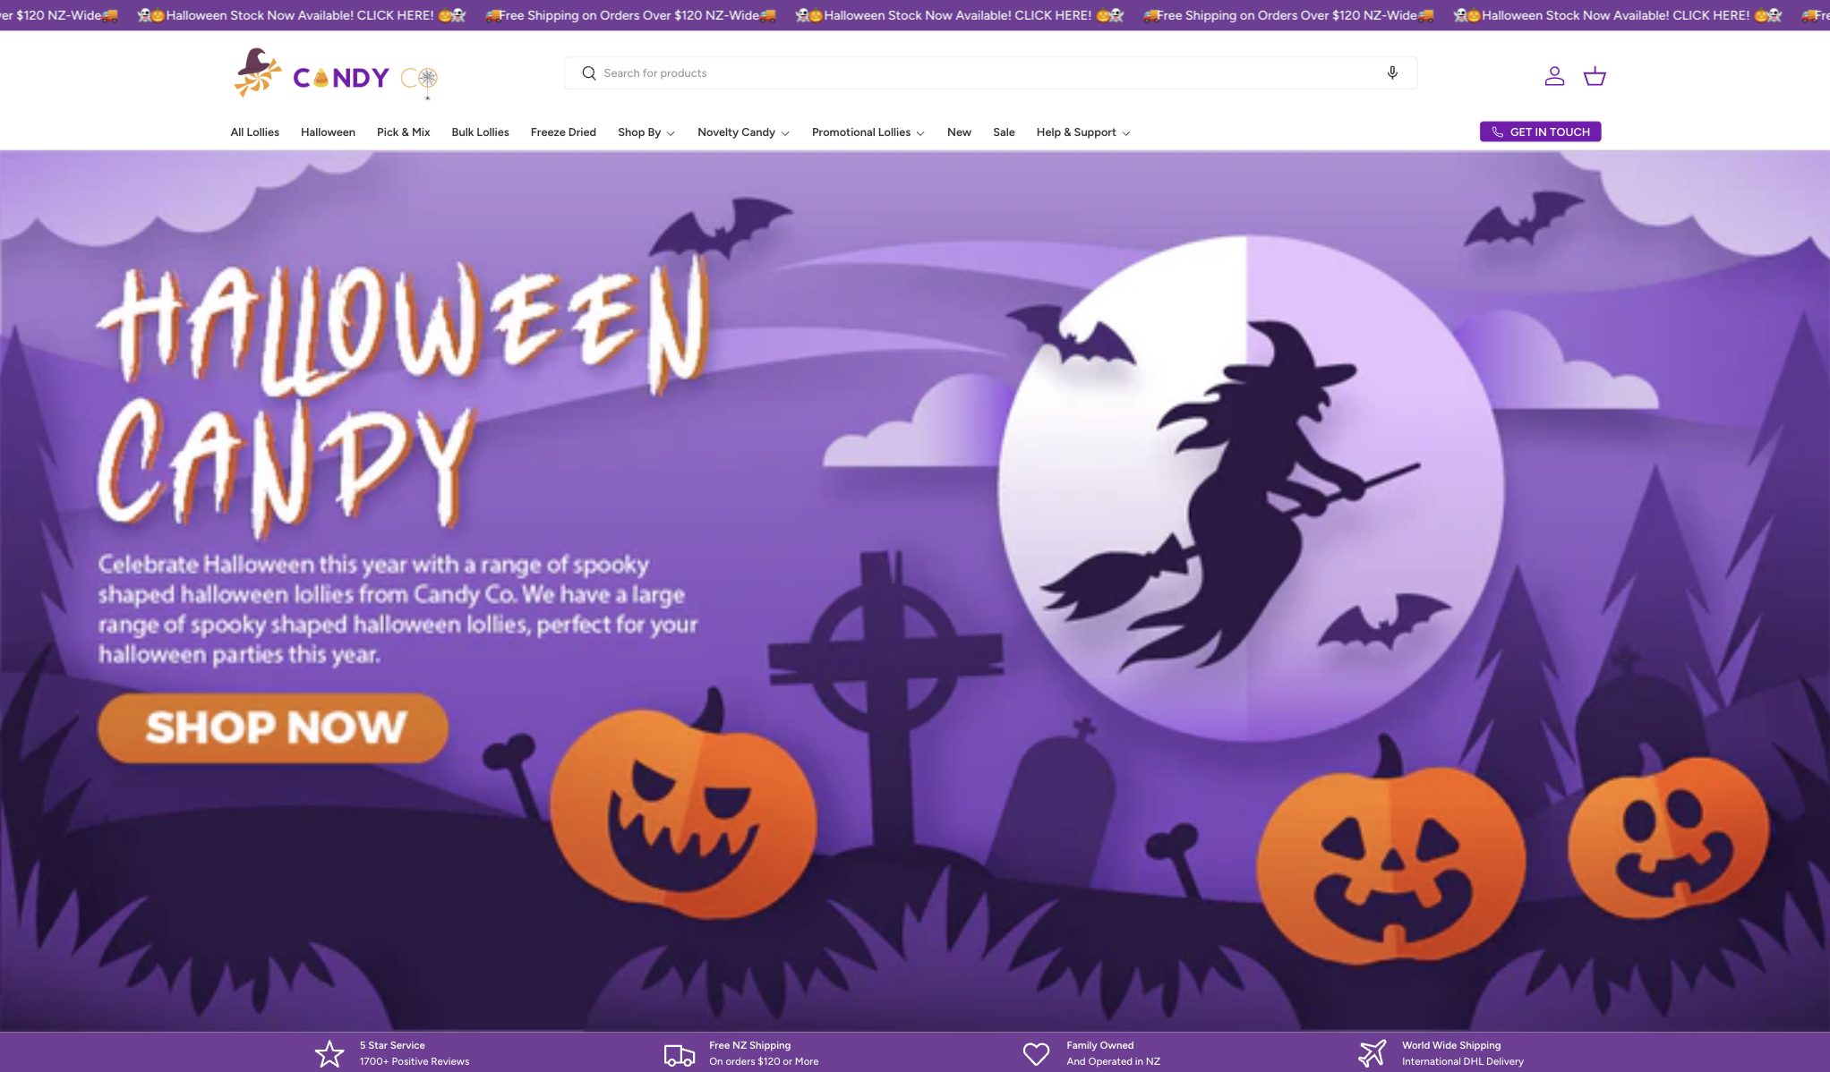Screen dimensions: 1830x1072
Task: Open the shopping basket icon
Action: click(x=1595, y=76)
